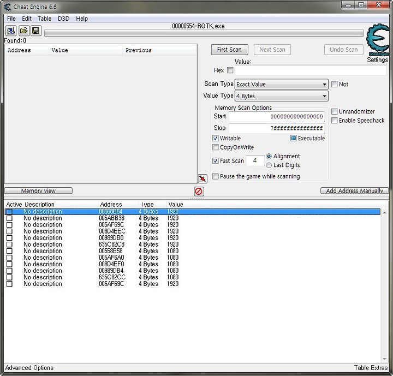The width and height of the screenshot is (393, 376).
Task: Click the Stop address field
Action: pos(277,128)
